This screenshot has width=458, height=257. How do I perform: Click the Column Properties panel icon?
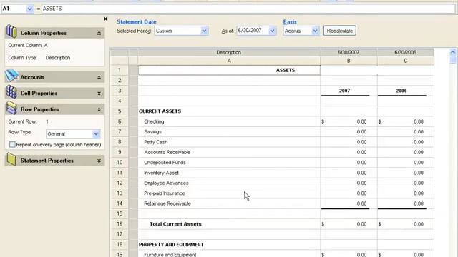point(11,31)
